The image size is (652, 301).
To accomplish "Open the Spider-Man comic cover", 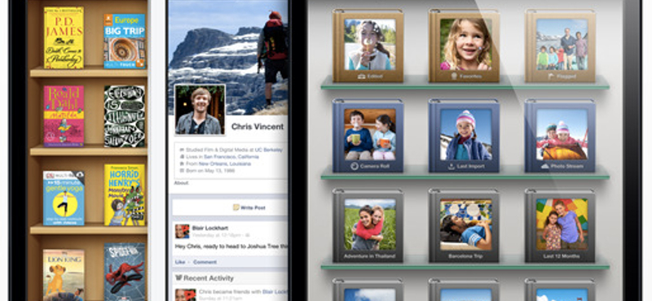I will pos(125,272).
